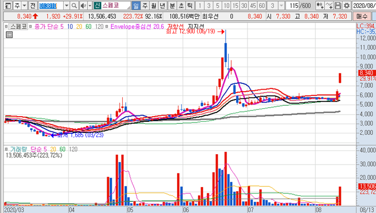This screenshot has height=213, width=376.
Task: Expand the stock code history dropdown
Action: click(x=67, y=6)
